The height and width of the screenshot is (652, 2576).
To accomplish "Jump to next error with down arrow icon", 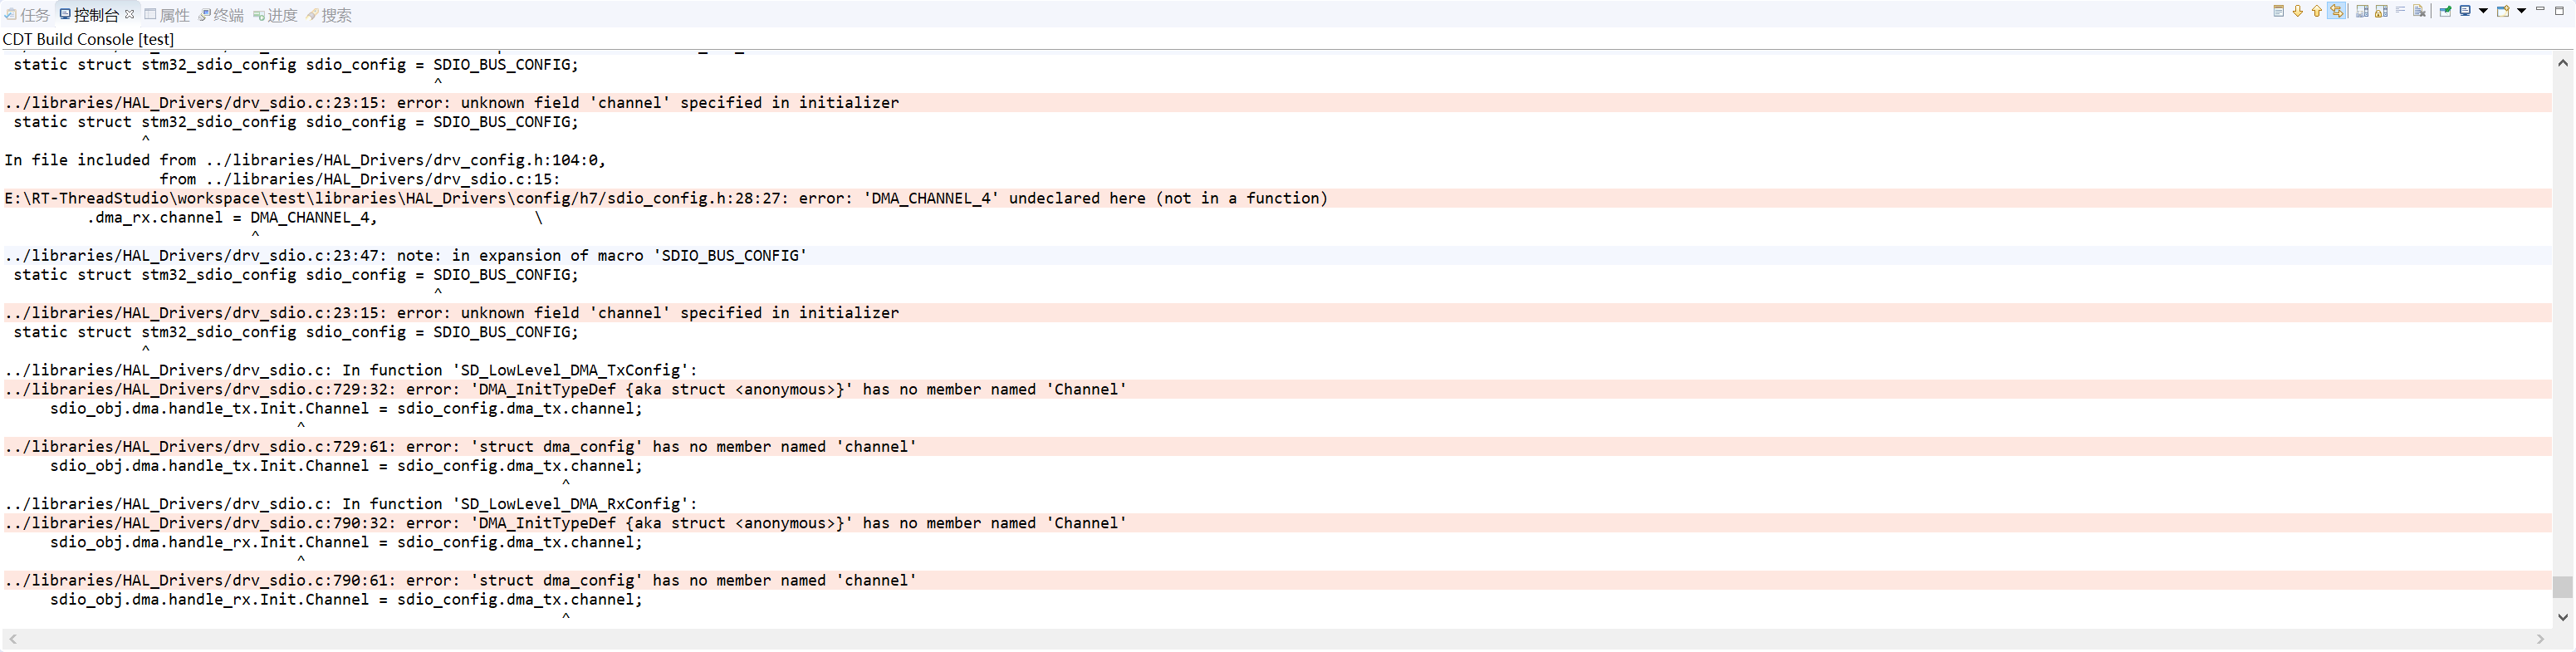I will click(x=2298, y=11).
